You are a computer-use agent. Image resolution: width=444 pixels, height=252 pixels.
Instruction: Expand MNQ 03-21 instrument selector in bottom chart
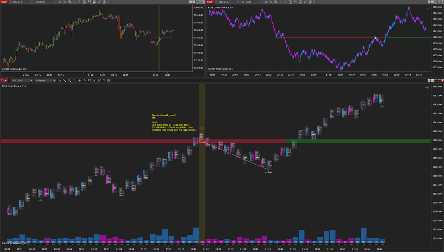point(22,80)
